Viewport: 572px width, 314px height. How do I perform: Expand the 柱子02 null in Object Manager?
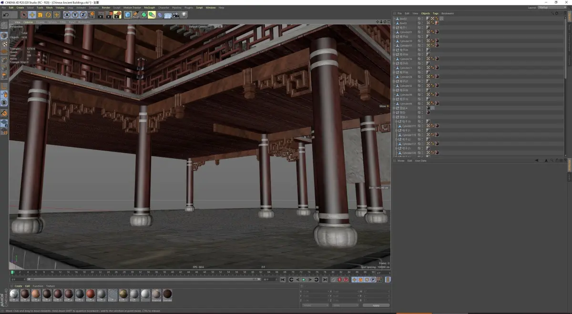pyautogui.click(x=394, y=37)
